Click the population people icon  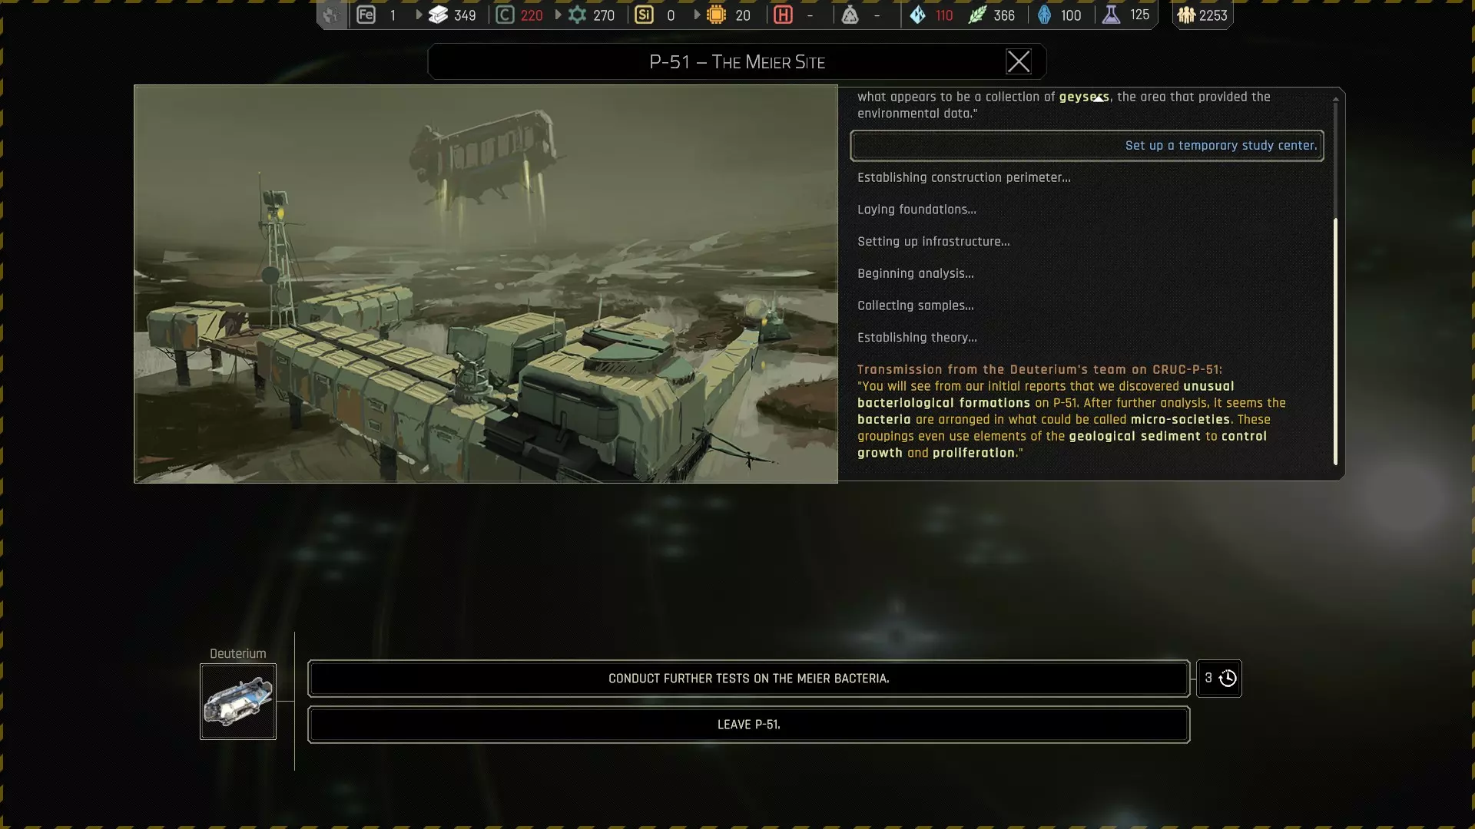click(1186, 15)
